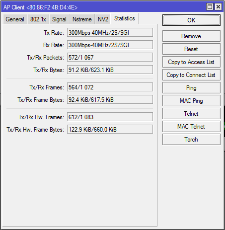Click the 'Tx/Rx Bytes:' label
Viewport: 225px width, 230px height.
(49, 70)
